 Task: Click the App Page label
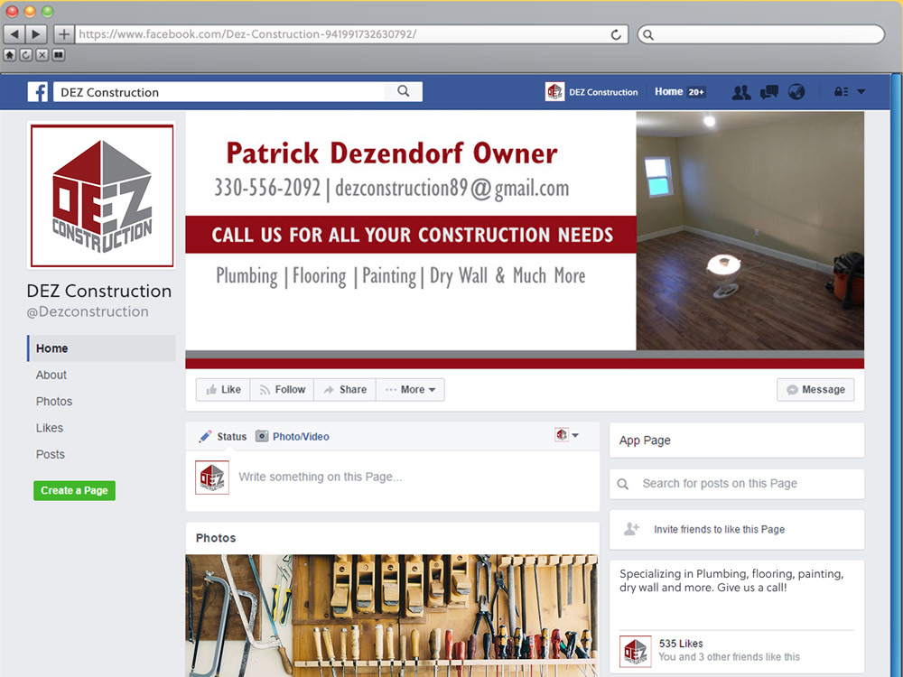[645, 441]
